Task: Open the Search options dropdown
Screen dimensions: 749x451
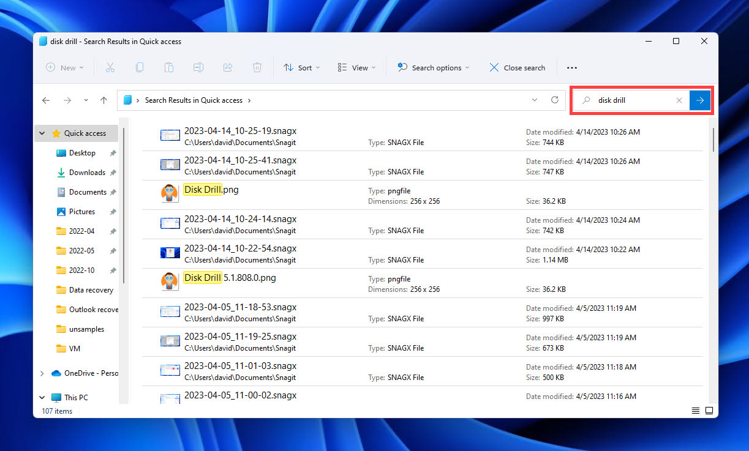Action: (433, 68)
